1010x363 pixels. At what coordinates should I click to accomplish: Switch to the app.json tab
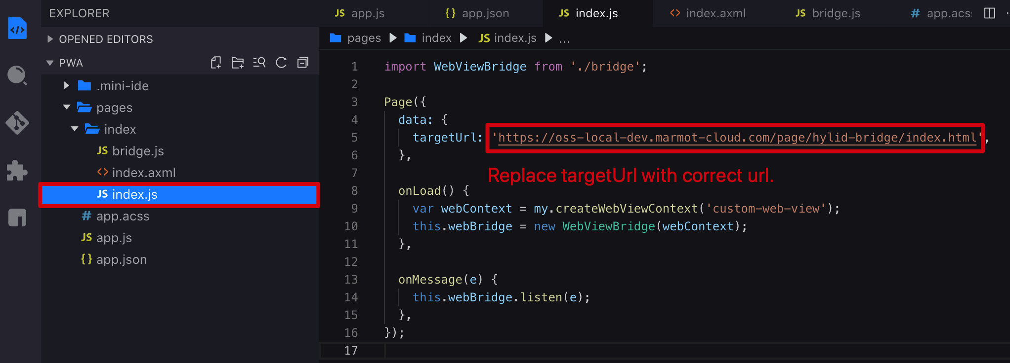477,13
